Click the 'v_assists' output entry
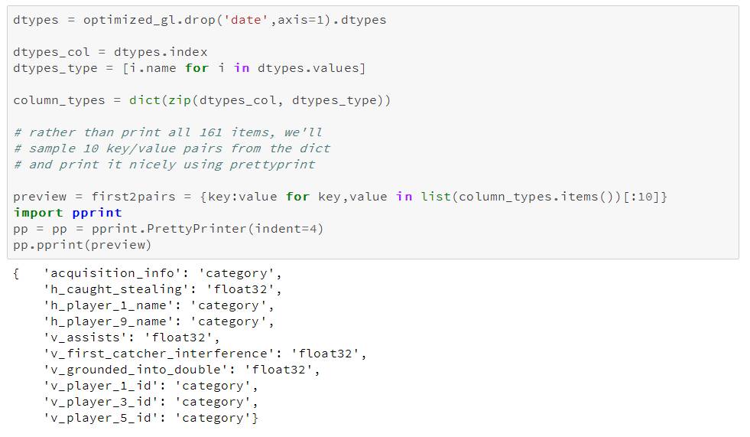750x437 pixels. [131, 338]
